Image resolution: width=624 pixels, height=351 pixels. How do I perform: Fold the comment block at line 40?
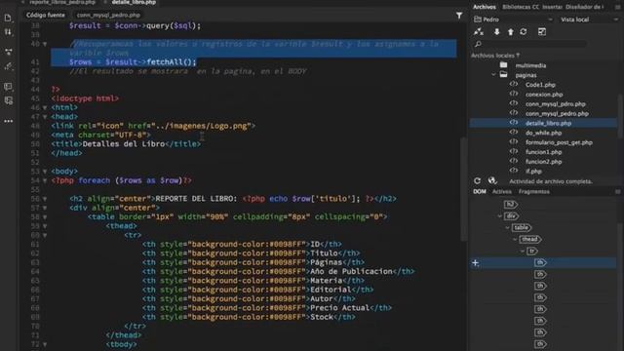click(45, 44)
